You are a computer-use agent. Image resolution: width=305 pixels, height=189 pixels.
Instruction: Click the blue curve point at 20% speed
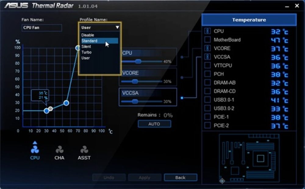click(x=46, y=111)
